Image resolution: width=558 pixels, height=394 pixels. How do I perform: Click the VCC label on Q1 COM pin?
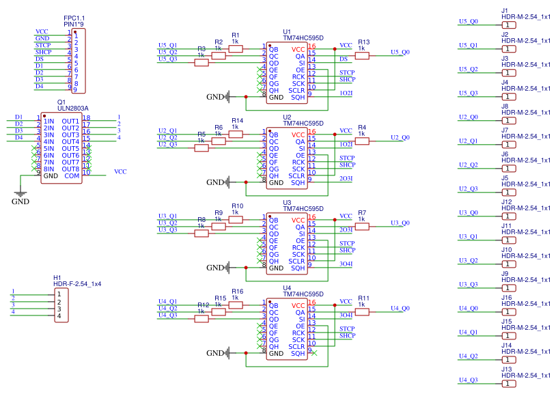click(120, 171)
